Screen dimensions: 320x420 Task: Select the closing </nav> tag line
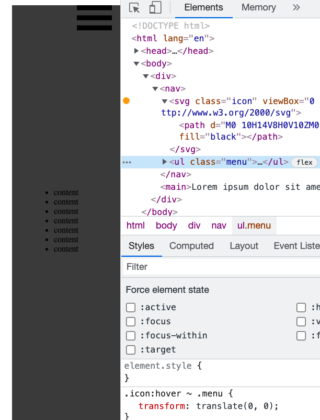coord(176,174)
